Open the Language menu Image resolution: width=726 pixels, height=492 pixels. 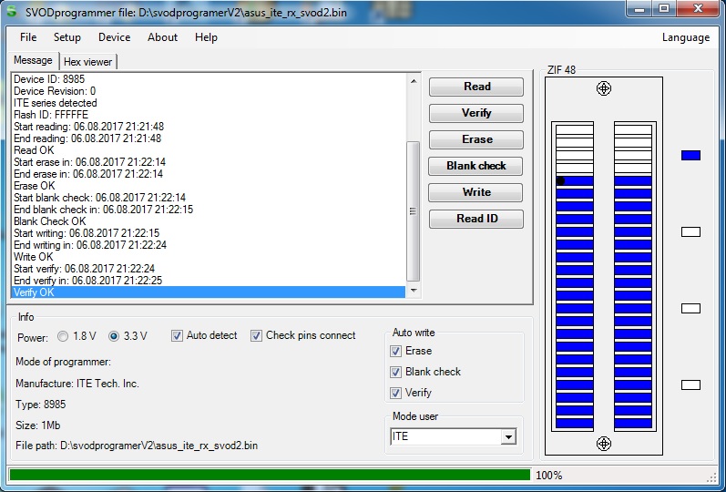[685, 37]
